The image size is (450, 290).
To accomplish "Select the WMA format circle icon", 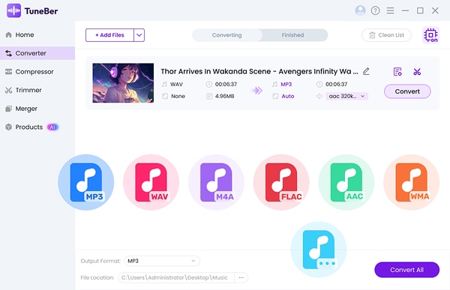I will 412,182.
